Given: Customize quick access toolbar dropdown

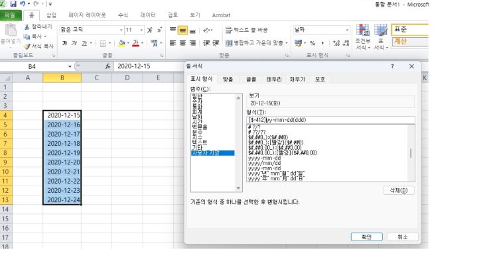Looking at the screenshot, I should pos(50,4).
